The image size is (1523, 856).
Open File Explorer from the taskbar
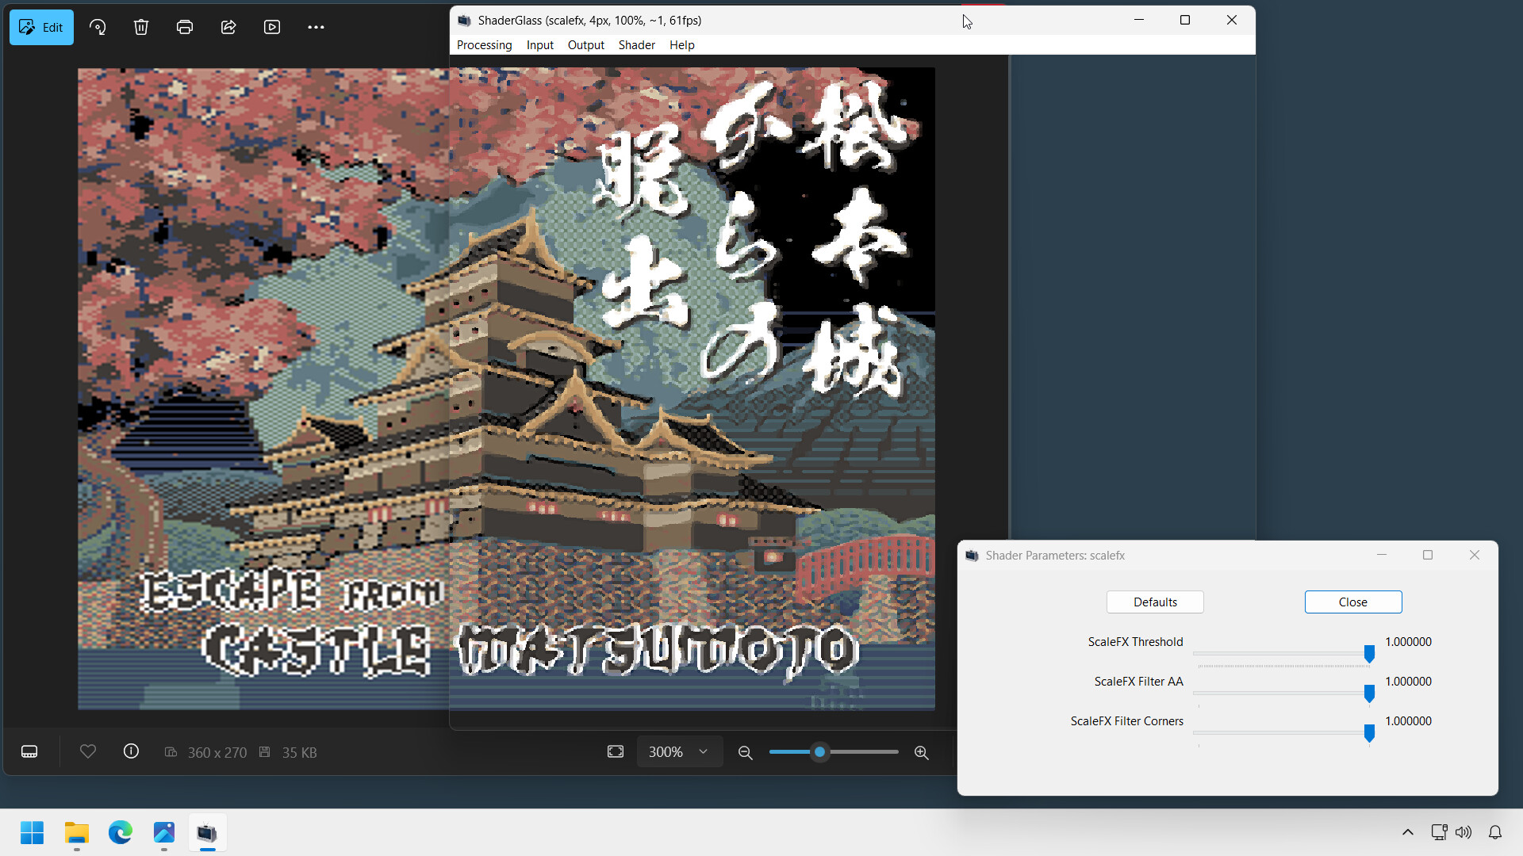coord(75,833)
